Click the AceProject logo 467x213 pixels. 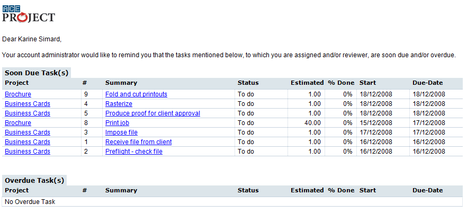click(29, 14)
